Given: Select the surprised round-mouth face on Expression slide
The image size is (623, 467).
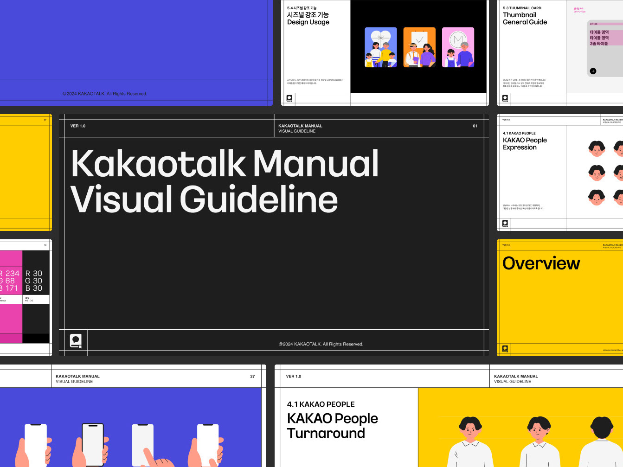Looking at the screenshot, I should [597, 197].
